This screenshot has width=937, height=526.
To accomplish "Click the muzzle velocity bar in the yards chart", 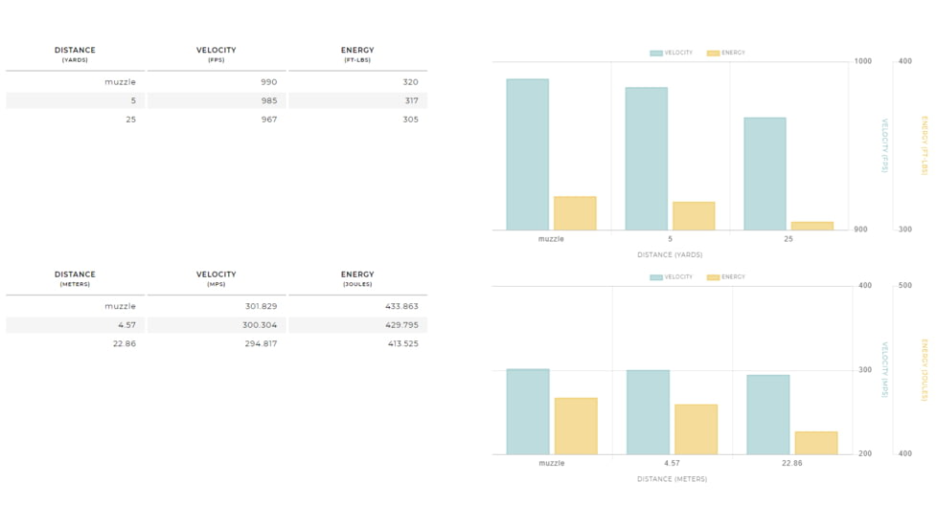I will point(527,154).
